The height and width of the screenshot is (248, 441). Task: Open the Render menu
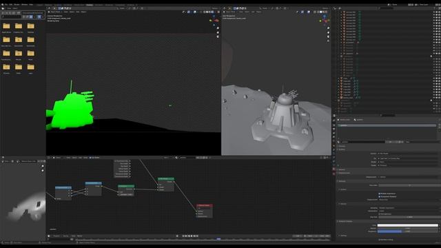click(17, 5)
